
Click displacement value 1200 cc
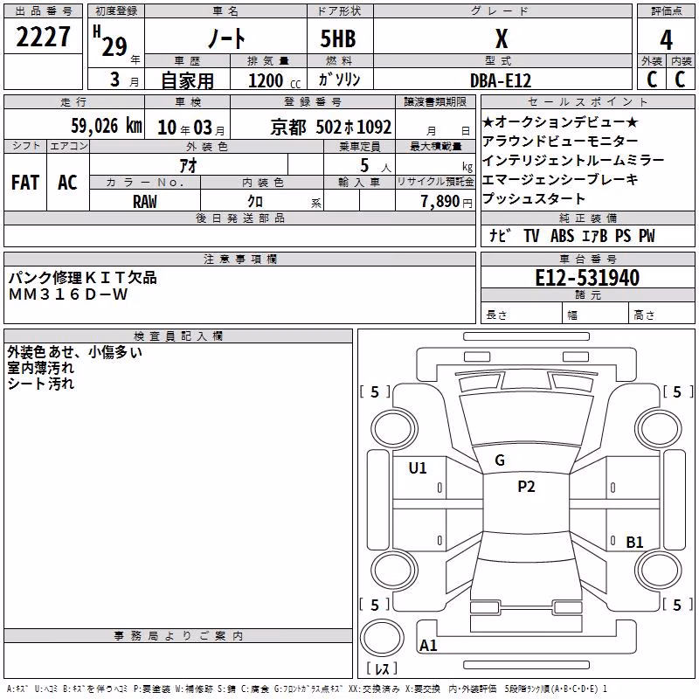click(x=274, y=80)
